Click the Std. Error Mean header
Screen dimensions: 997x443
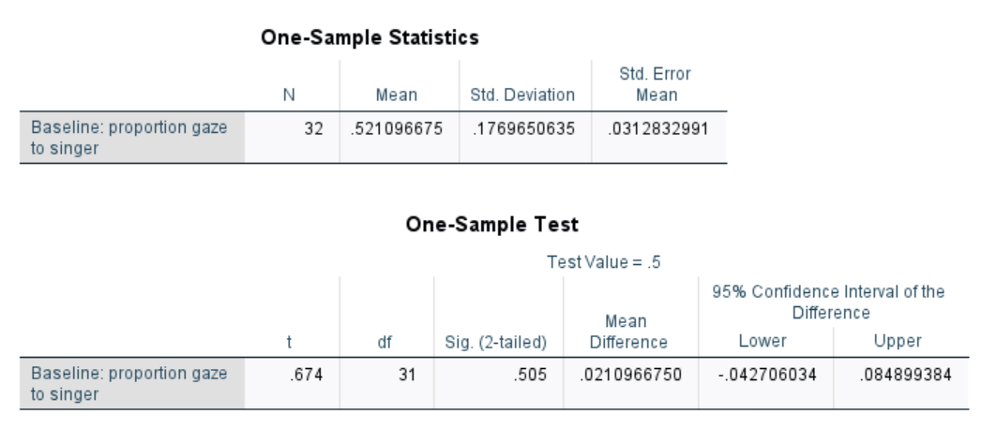point(656,84)
